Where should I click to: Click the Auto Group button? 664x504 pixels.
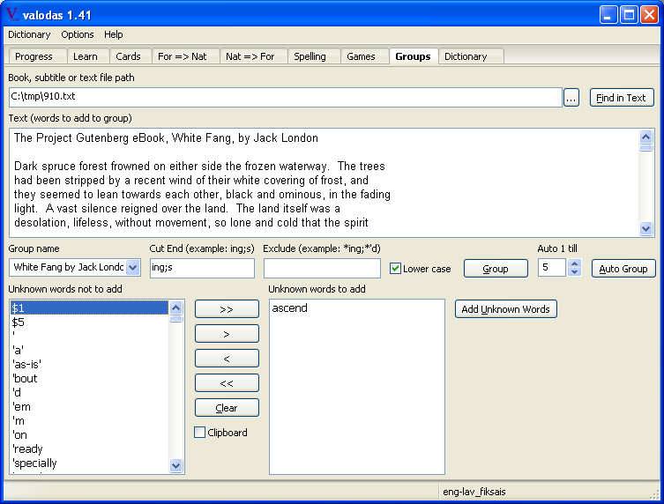pos(623,269)
